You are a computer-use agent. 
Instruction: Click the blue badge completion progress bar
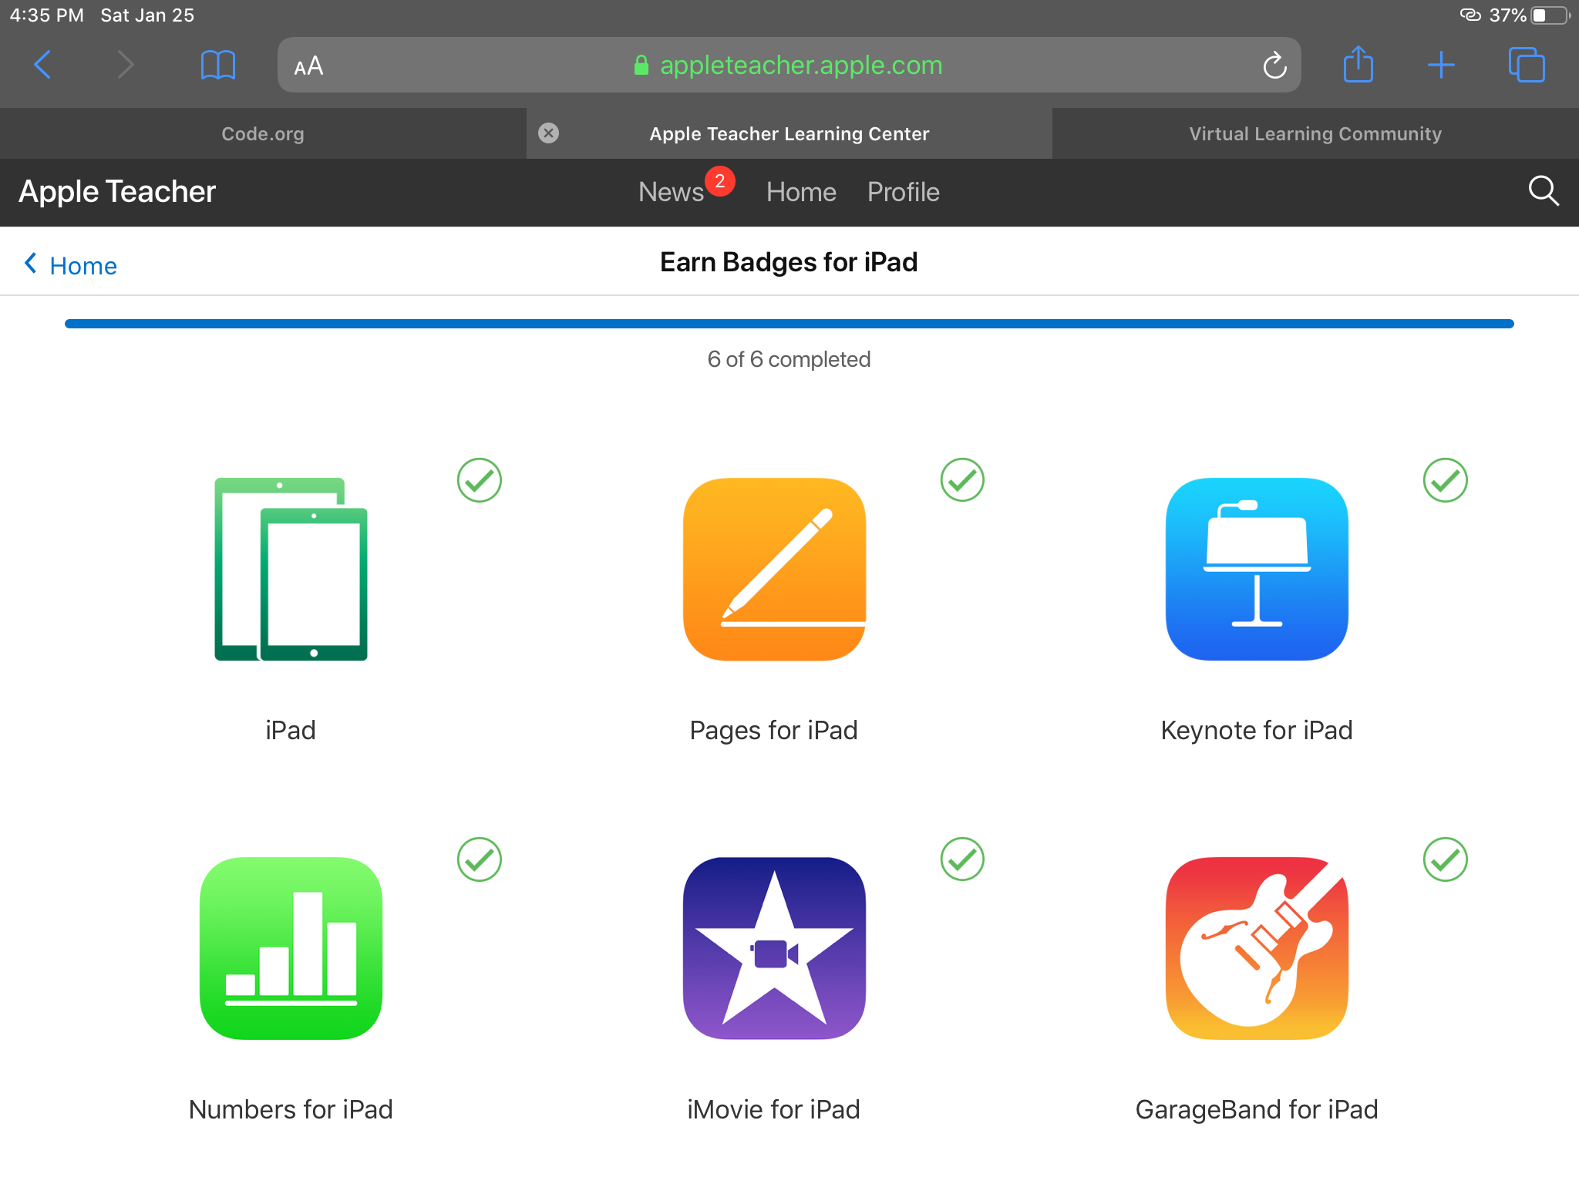pyautogui.click(x=789, y=324)
